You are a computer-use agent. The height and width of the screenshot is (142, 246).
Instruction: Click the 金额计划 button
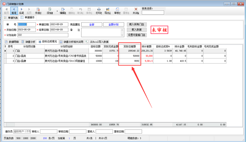pyautogui.click(x=113, y=25)
